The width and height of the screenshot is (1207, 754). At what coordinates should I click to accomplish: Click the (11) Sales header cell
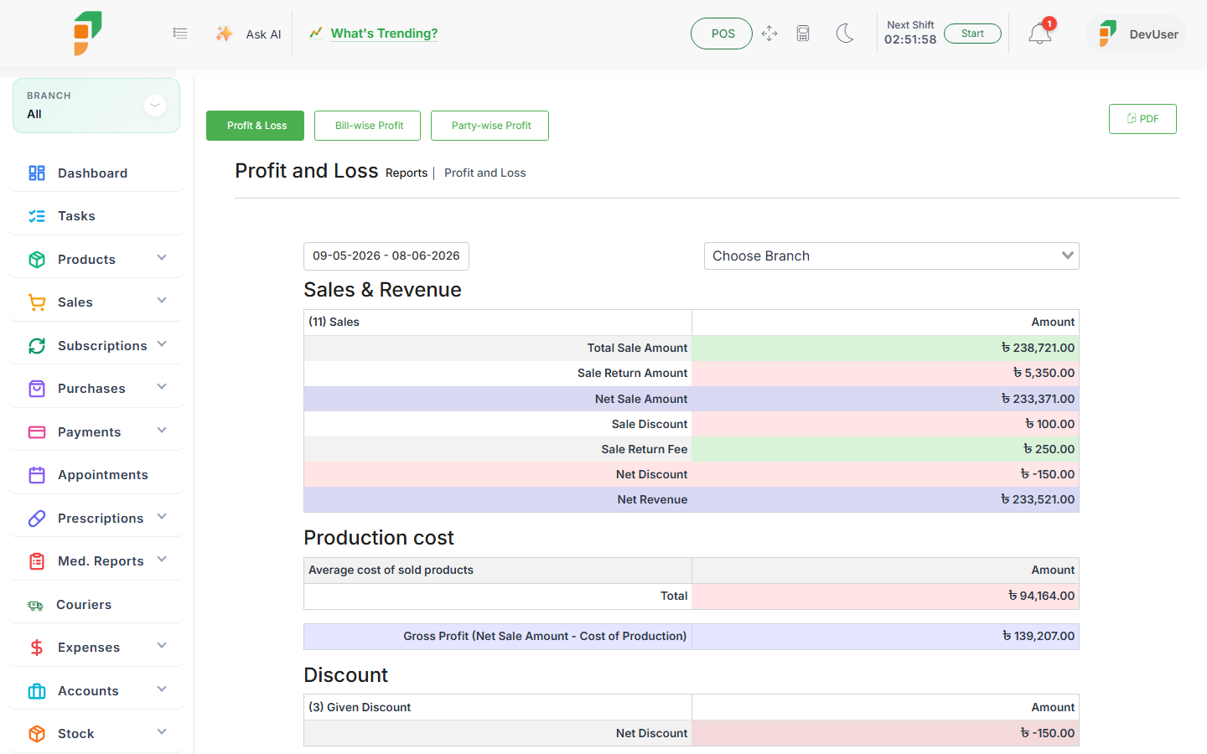[498, 323]
